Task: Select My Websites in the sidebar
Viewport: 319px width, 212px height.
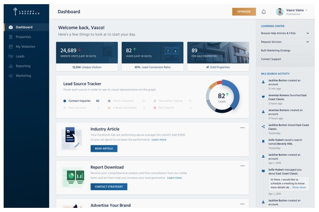Action: click(27, 46)
